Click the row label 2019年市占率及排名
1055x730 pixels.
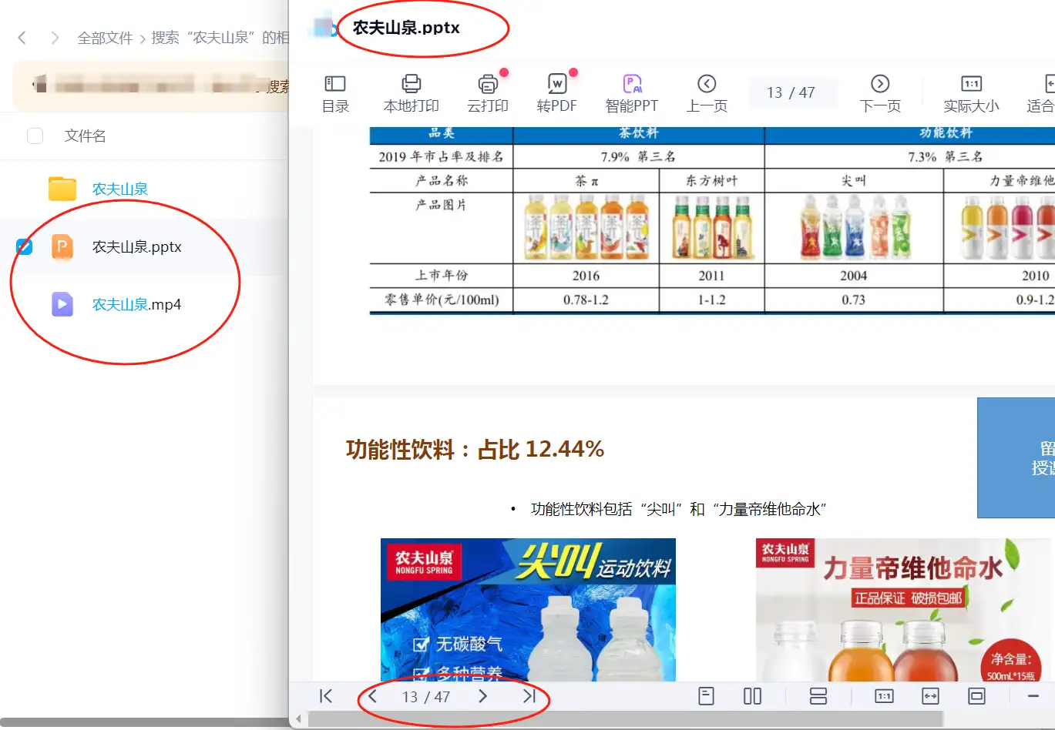click(x=442, y=156)
